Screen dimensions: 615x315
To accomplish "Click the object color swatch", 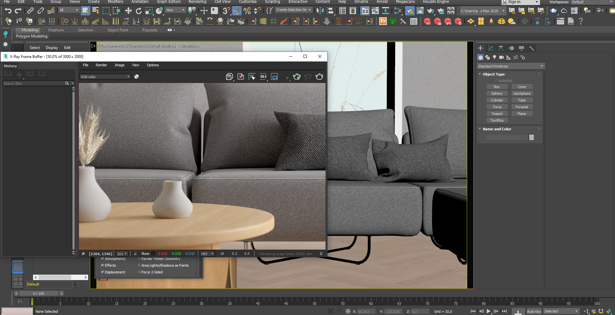I will [x=531, y=137].
